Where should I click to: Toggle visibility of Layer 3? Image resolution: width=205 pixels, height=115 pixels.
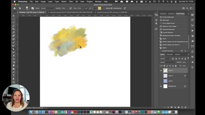point(161,71)
